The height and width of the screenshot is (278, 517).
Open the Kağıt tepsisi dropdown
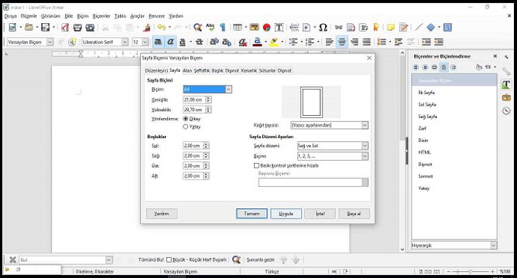[x=365, y=125]
